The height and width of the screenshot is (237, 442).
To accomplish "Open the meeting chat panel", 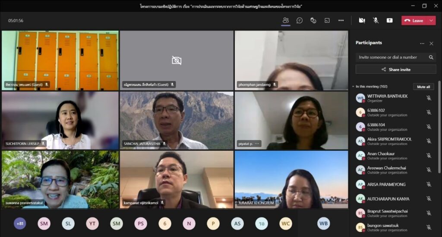I will point(300,20).
